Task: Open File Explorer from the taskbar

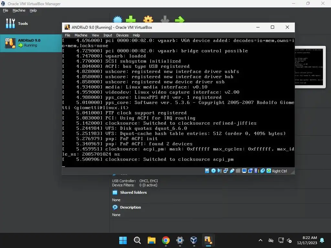Action: click(151, 240)
